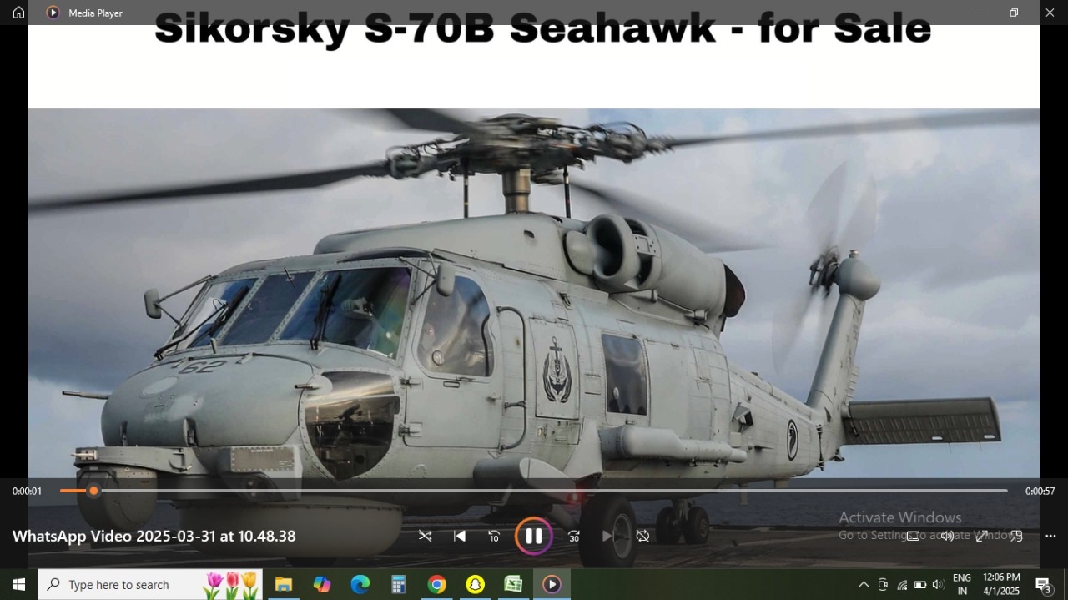Screen dimensions: 1068x600
Task: Minimize the Media Player window
Action: (x=978, y=13)
